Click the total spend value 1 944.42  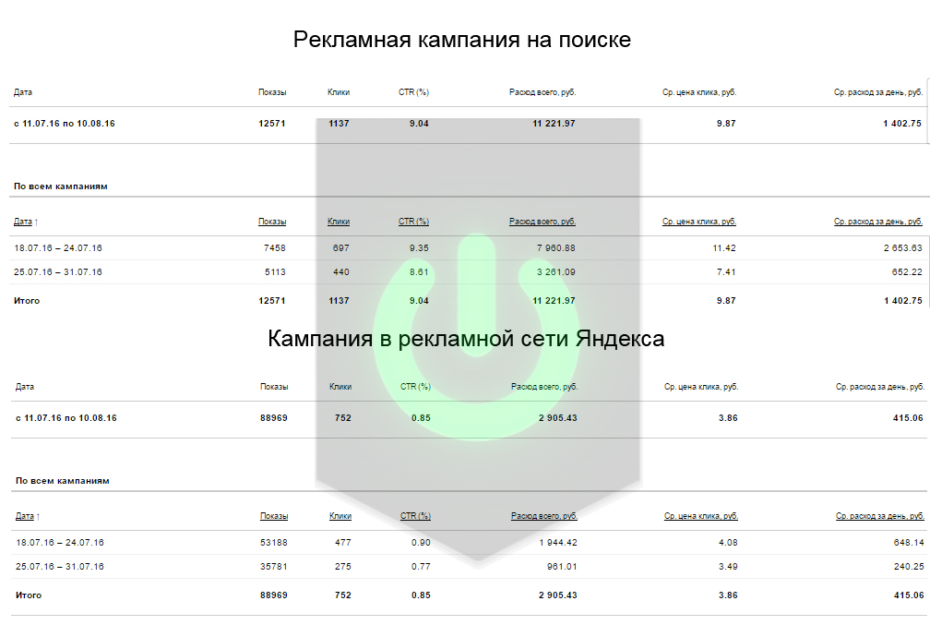pos(558,543)
